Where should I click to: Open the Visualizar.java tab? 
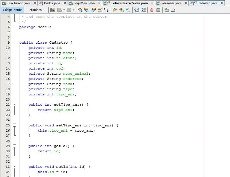[x=171, y=3]
